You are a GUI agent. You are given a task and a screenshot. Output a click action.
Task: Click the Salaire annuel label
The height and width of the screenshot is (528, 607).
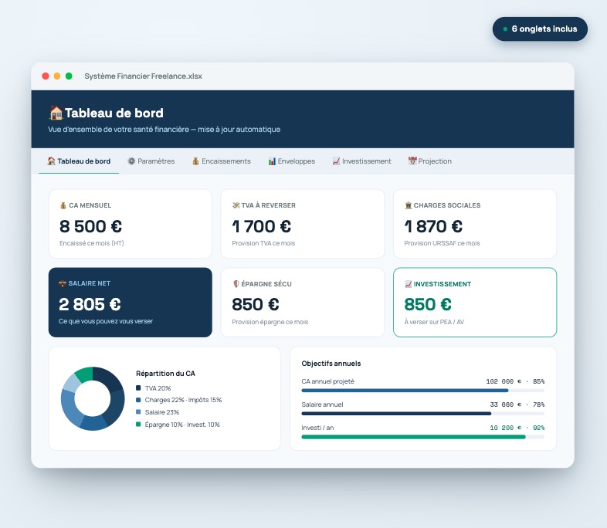(322, 404)
